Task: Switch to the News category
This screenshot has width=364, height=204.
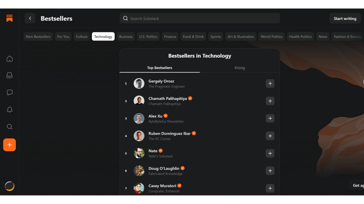Action: (x=323, y=37)
